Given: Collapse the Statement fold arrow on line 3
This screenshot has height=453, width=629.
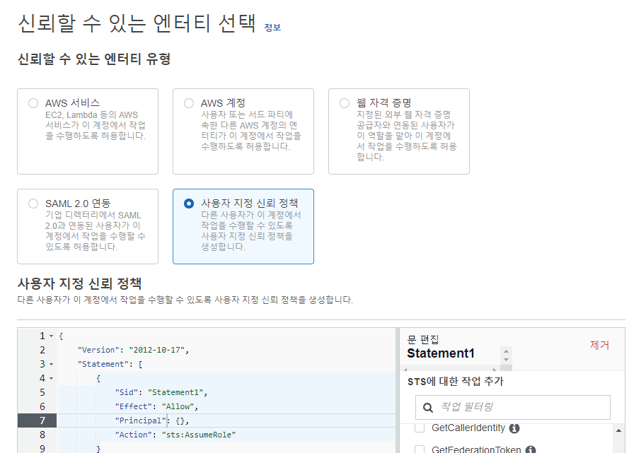Looking at the screenshot, I should click(x=52, y=364).
